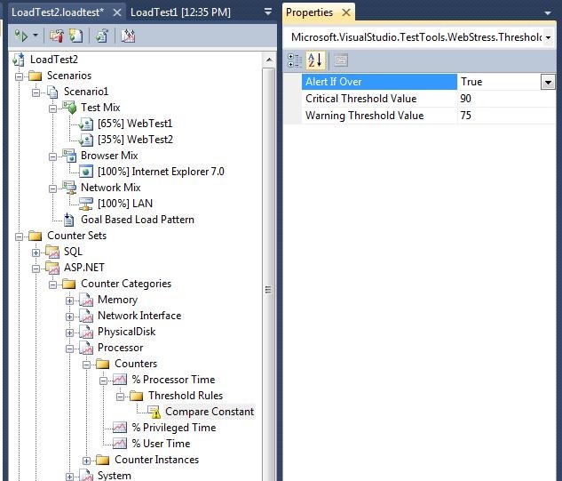Collapse the Browser Mix node
This screenshot has width=562, height=481.
[x=52, y=156]
